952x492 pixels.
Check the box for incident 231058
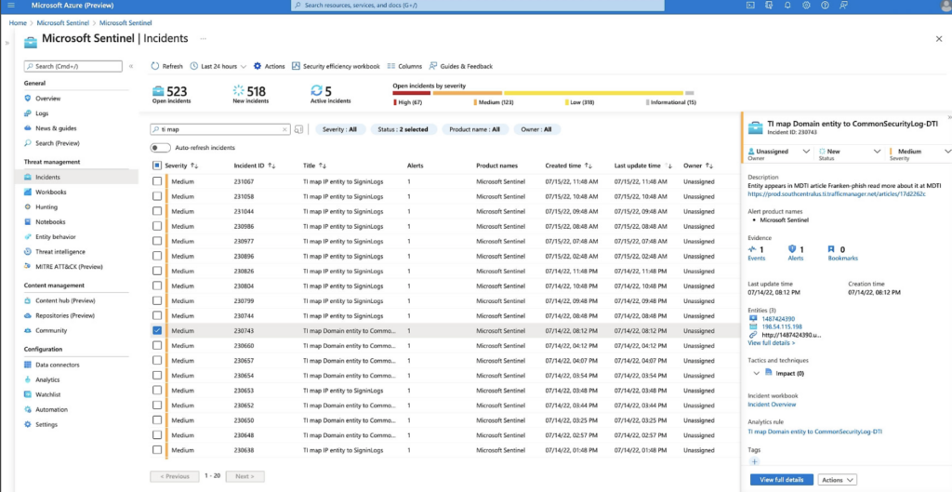[x=157, y=196]
